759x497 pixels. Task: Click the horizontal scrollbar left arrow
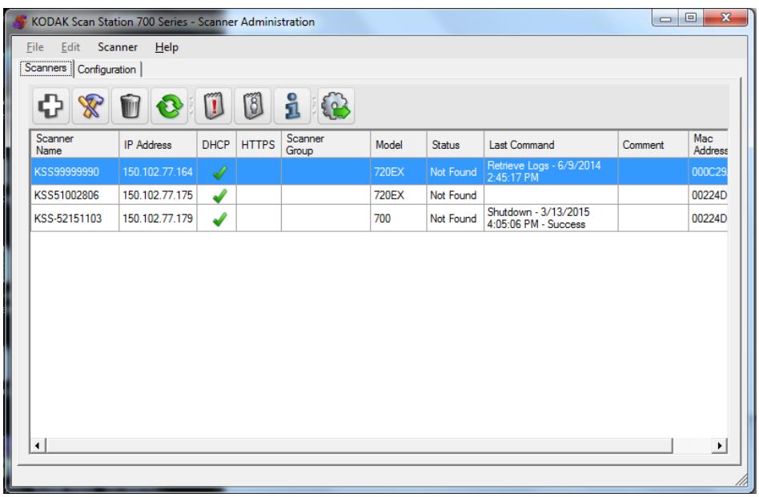click(x=38, y=446)
